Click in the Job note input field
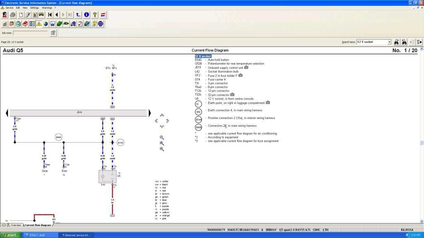This screenshot has height=238, width=424. tap(30, 33)
